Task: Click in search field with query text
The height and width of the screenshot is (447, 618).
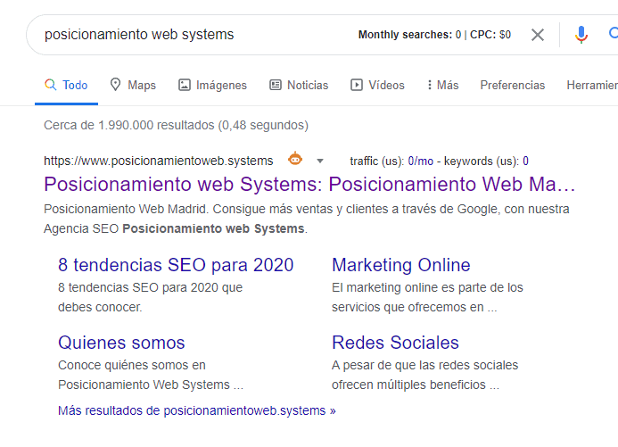Action: [139, 35]
